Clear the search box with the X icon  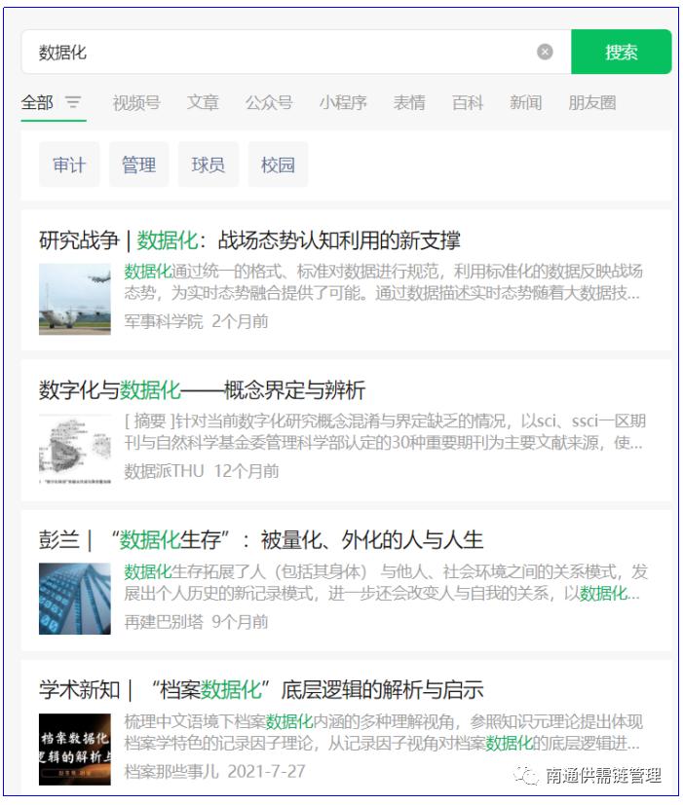click(x=545, y=52)
